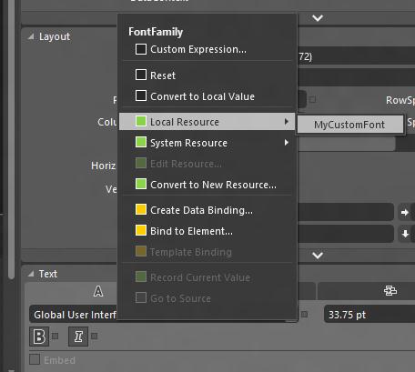
Task: Click the vertical scrollbar of the properties panel
Action: [11, 139]
